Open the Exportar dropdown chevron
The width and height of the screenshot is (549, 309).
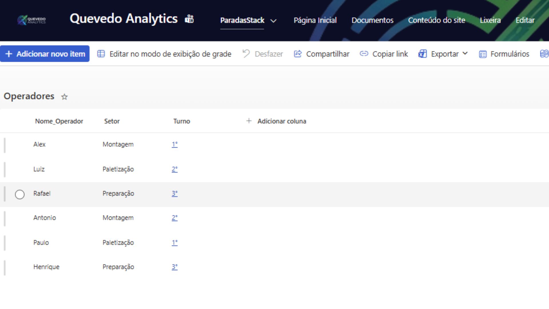465,54
